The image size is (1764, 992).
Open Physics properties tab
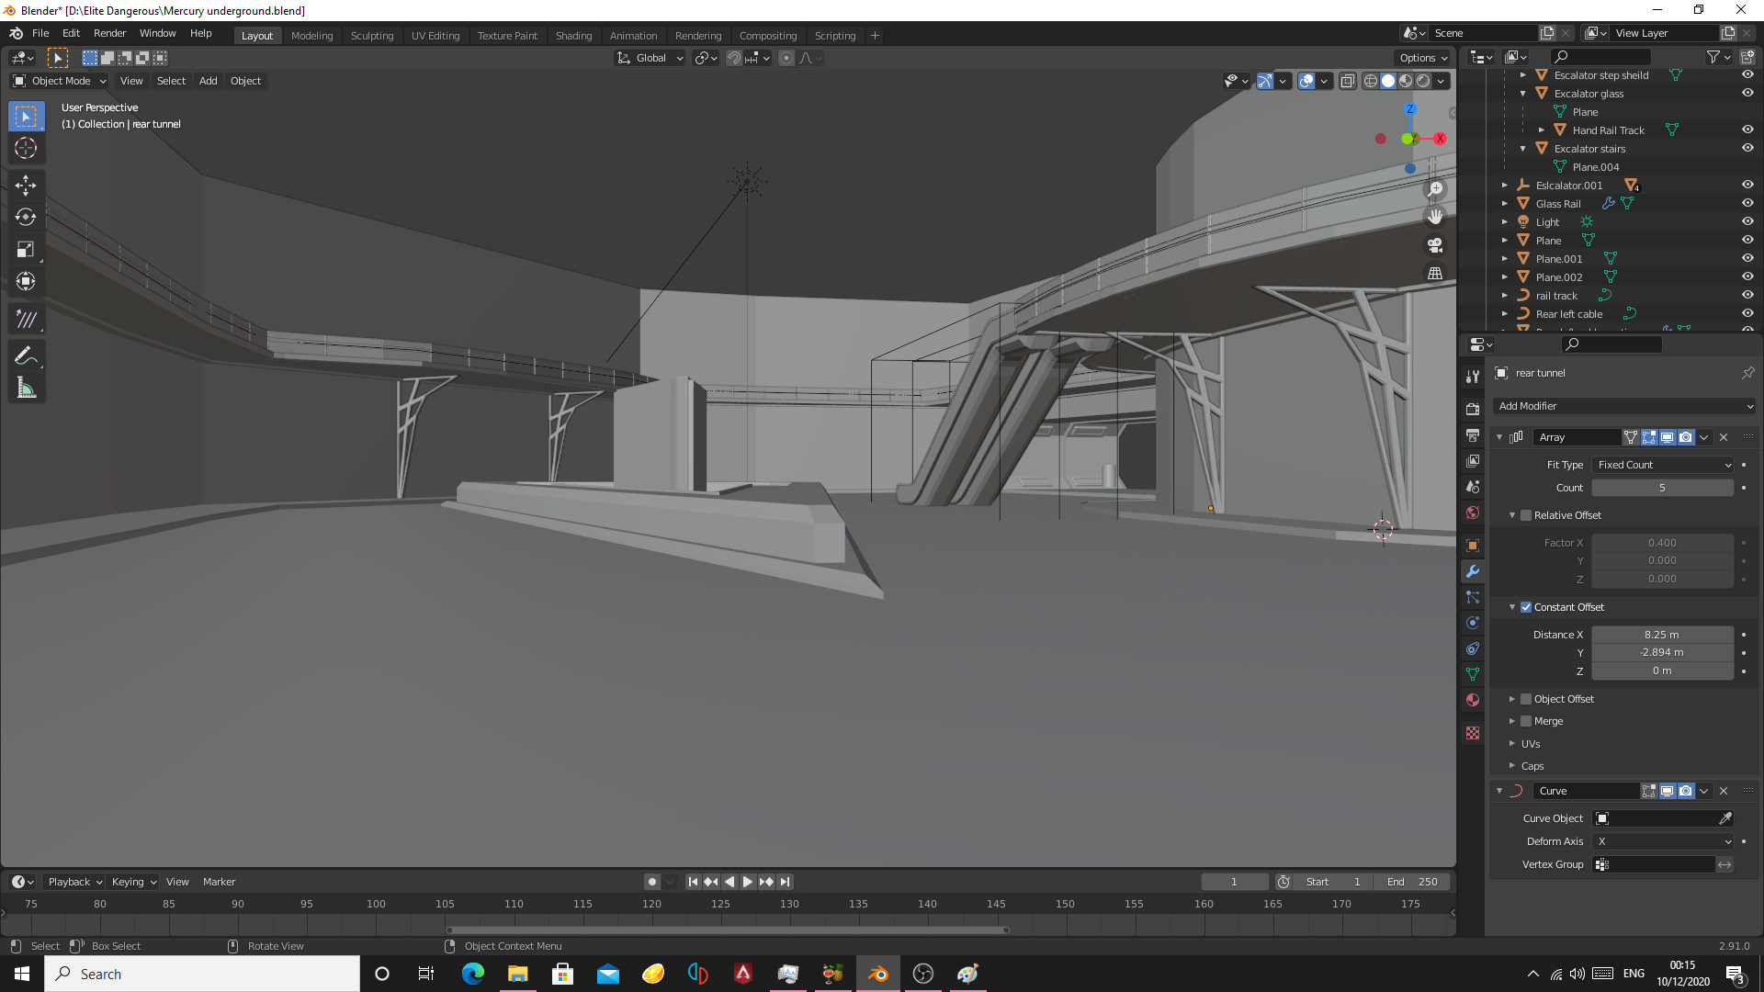click(x=1473, y=623)
